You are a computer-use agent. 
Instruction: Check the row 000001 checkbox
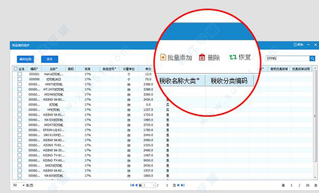point(20,74)
